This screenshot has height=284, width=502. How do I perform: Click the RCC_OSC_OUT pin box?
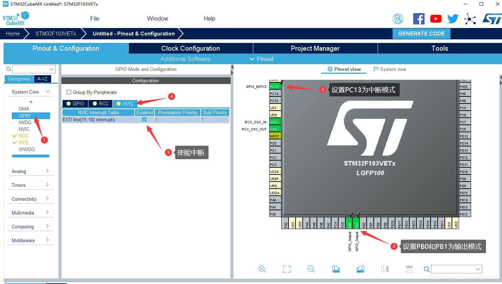[275, 129]
